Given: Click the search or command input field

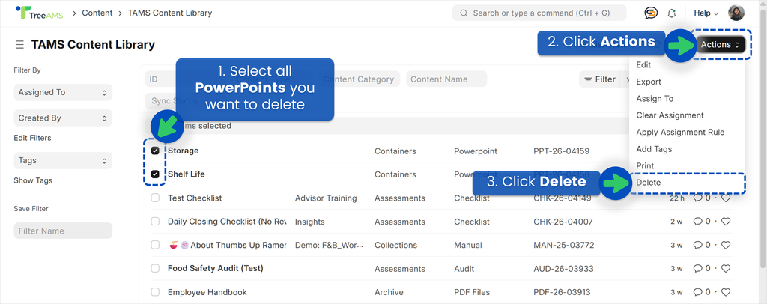Looking at the screenshot, I should 543,13.
